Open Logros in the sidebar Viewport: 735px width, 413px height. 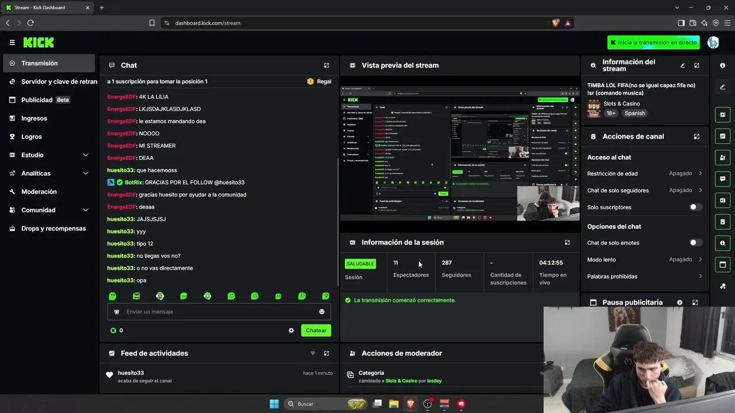click(x=49, y=137)
